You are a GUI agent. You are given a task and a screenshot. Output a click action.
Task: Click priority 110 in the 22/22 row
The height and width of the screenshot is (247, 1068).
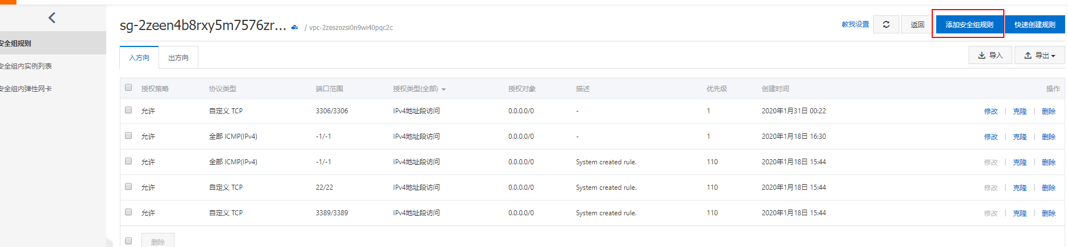tap(712, 188)
